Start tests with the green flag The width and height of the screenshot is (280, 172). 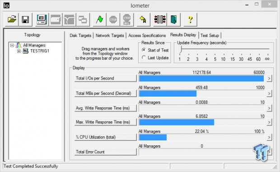pyautogui.click(x=99, y=19)
